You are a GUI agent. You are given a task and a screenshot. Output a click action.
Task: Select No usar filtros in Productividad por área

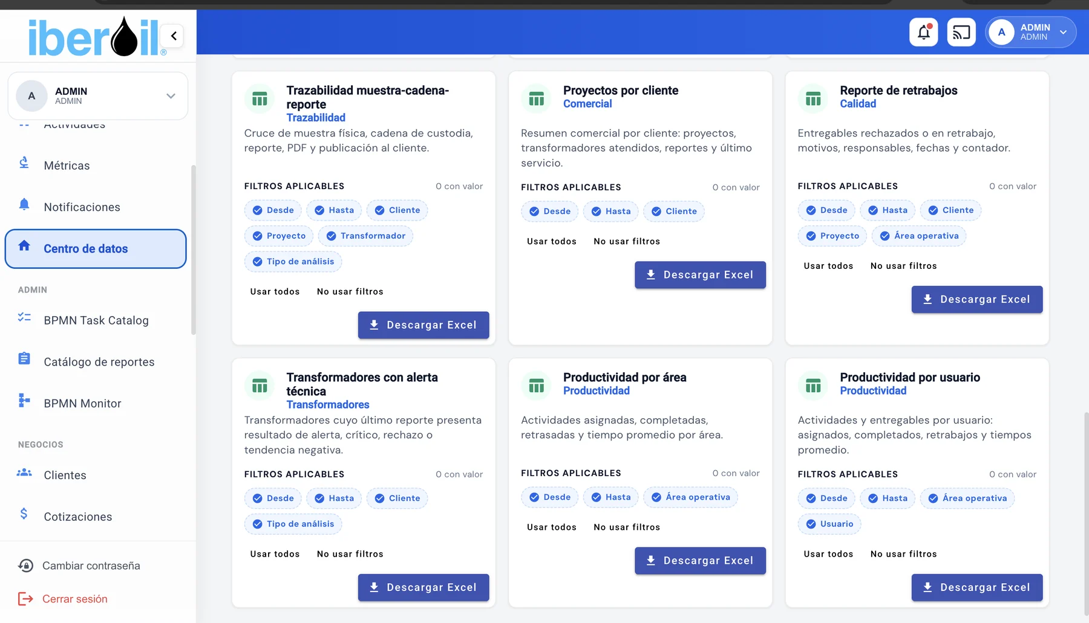627,527
